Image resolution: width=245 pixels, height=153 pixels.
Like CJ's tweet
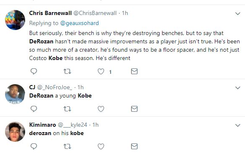pyautogui.click(x=101, y=109)
